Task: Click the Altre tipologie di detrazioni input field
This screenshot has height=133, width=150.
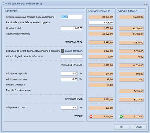Action: pos(72,56)
